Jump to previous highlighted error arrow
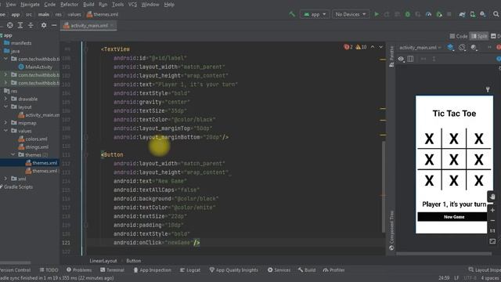 tap(373, 47)
